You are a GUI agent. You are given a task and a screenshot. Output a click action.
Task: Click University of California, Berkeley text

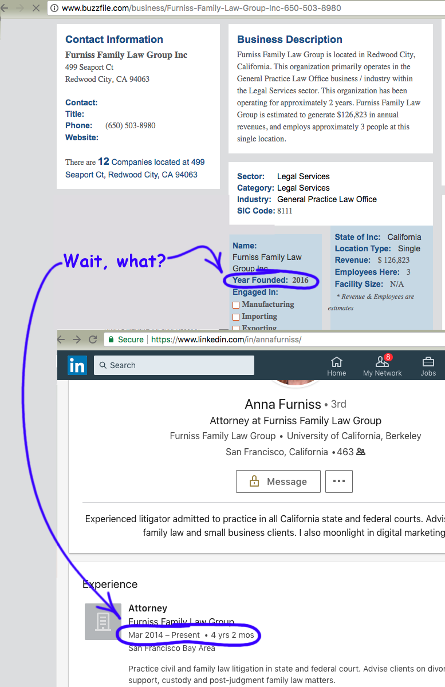[x=354, y=436]
